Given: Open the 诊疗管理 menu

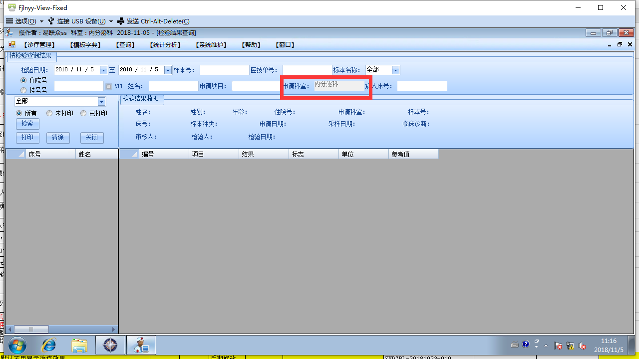Looking at the screenshot, I should [39, 45].
